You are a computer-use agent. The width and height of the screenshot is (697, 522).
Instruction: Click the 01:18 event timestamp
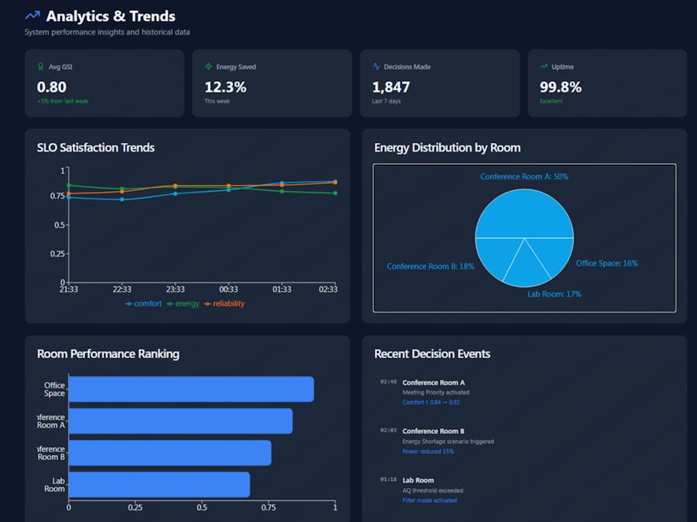(x=388, y=479)
